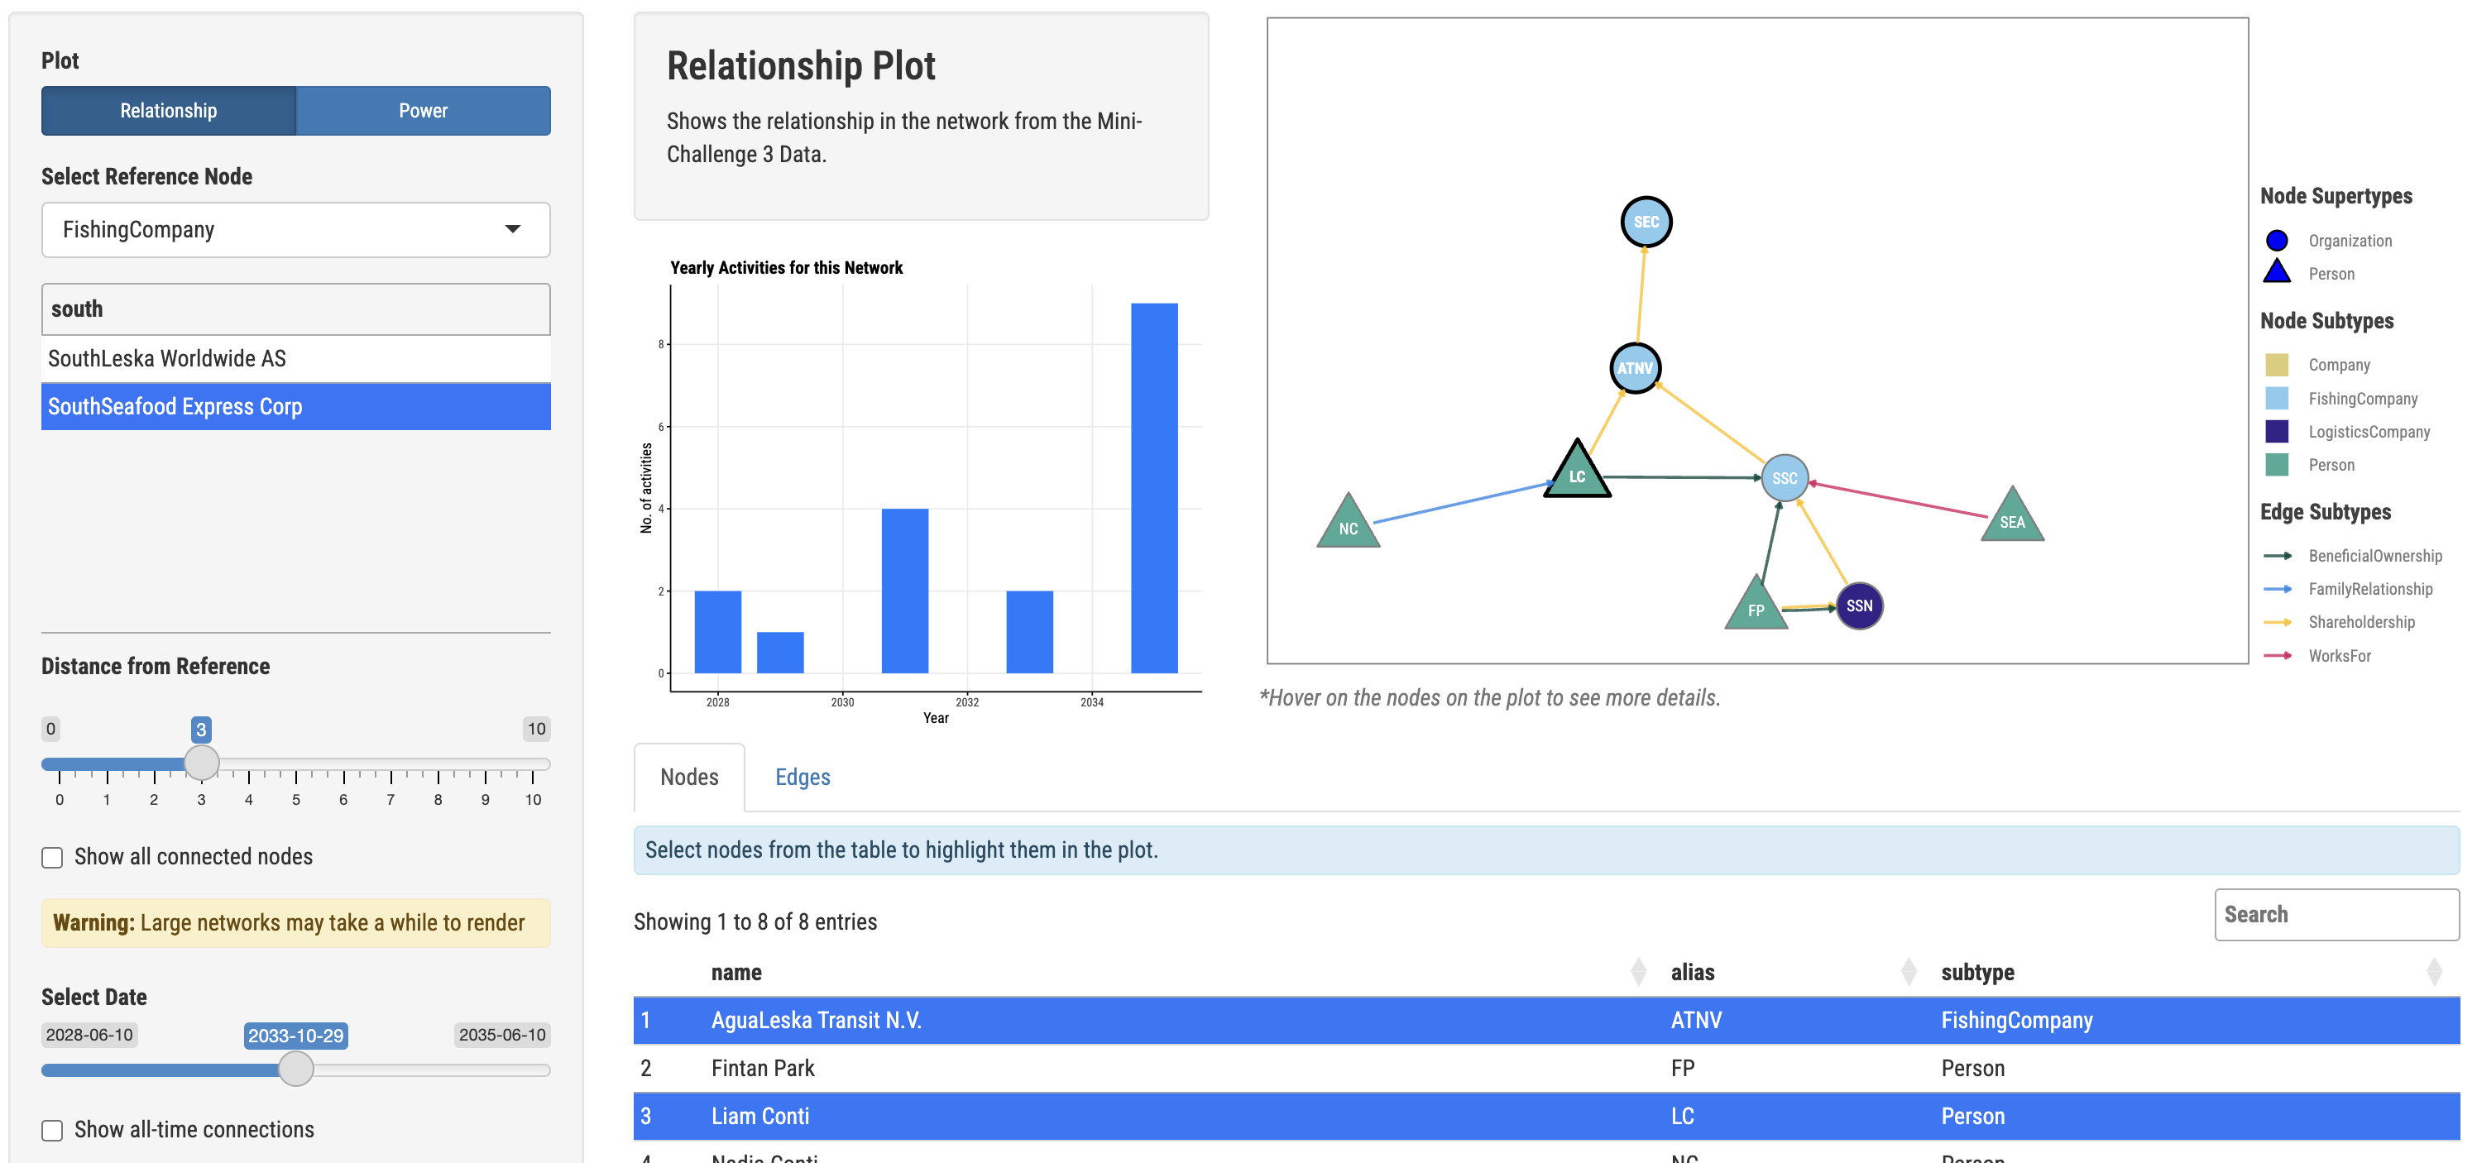Open the Nodes tab
The width and height of the screenshot is (2477, 1163).
(688, 777)
